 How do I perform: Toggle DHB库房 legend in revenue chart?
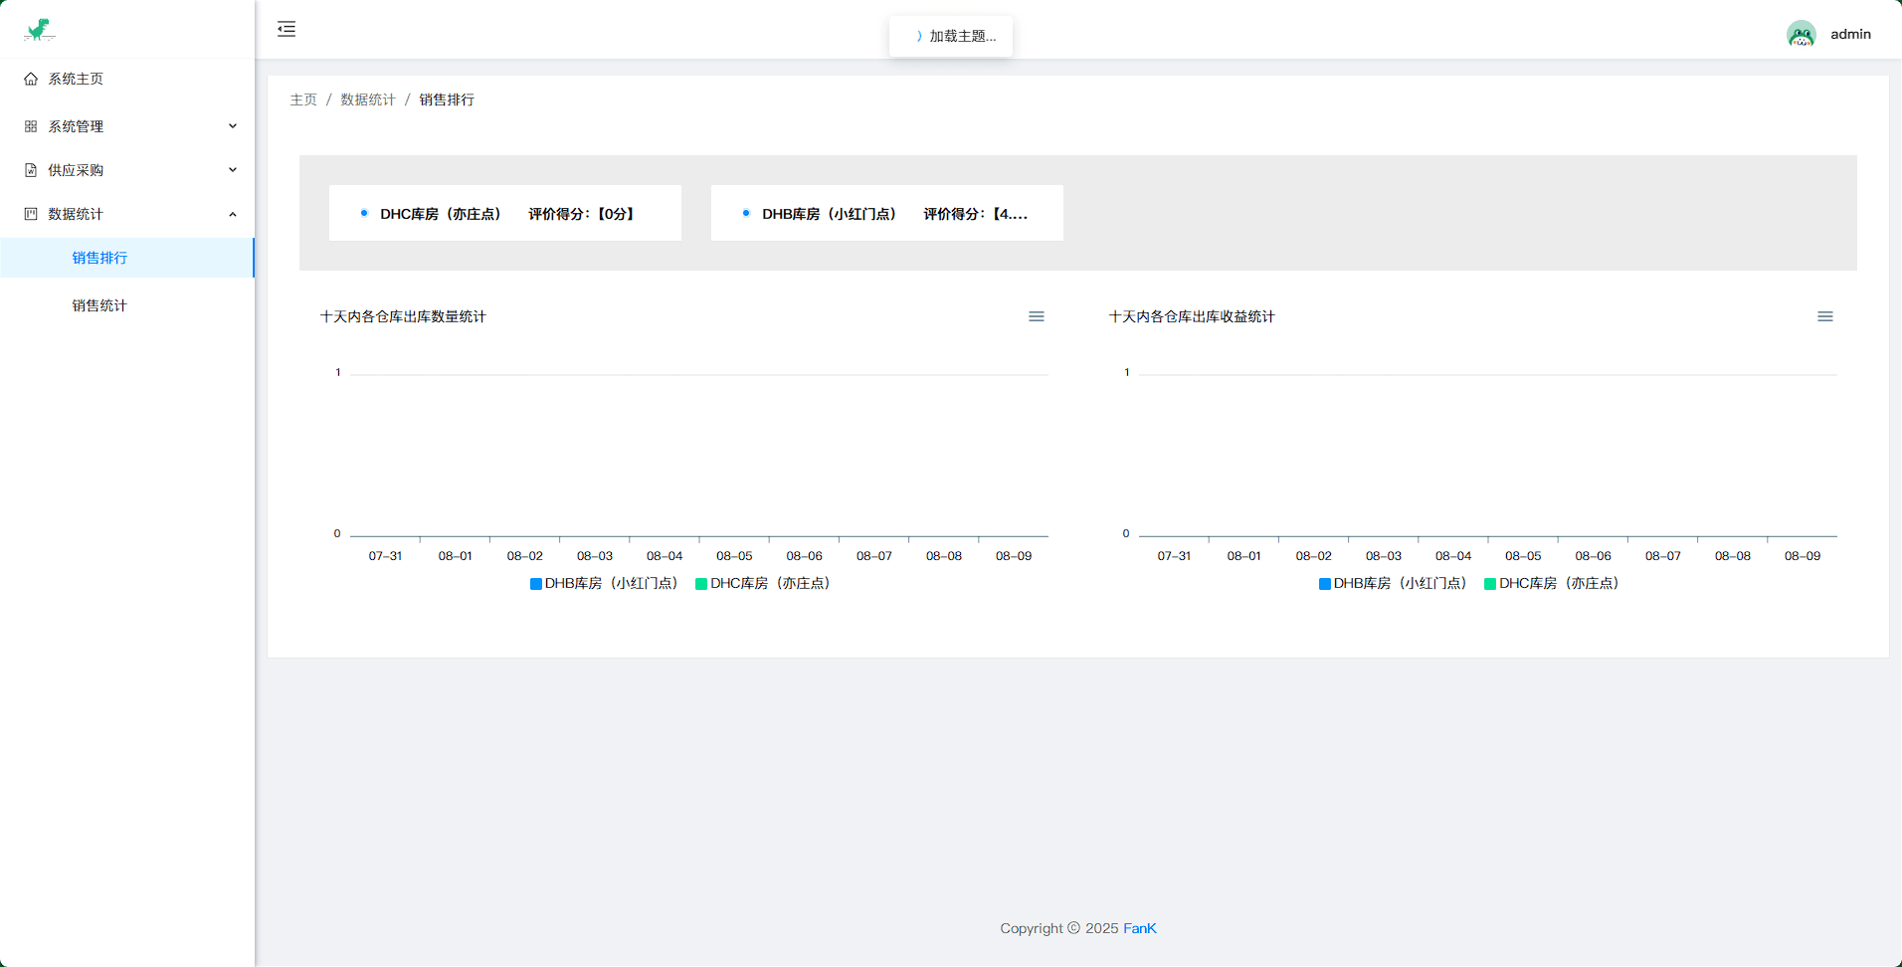point(1394,583)
